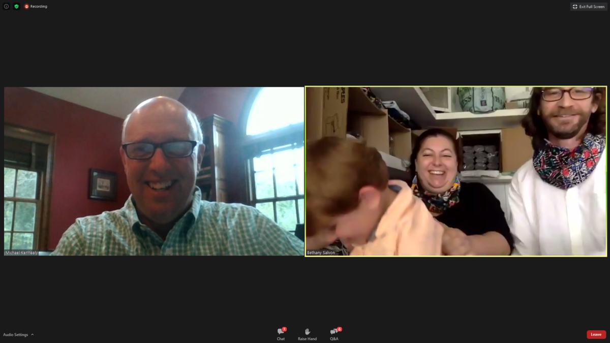This screenshot has height=343, width=610.
Task: Select Michael Kennealy's video tile
Action: (x=154, y=171)
